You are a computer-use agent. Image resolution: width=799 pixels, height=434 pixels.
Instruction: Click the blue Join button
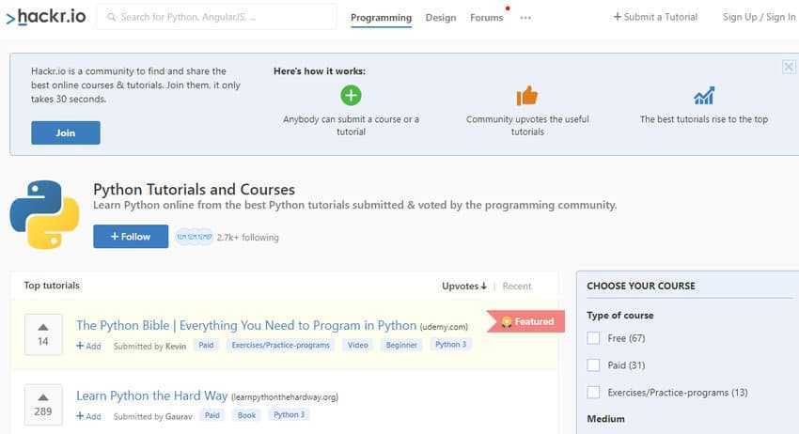(x=66, y=133)
